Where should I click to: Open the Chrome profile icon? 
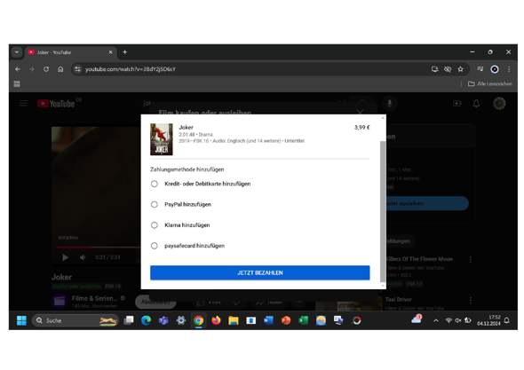495,69
